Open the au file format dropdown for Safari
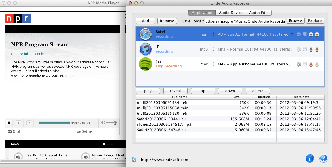This screenshot has width=332, height=167. point(213,34)
